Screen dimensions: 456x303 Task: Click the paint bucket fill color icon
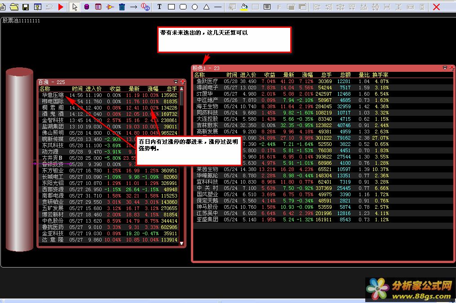click(x=244, y=7)
